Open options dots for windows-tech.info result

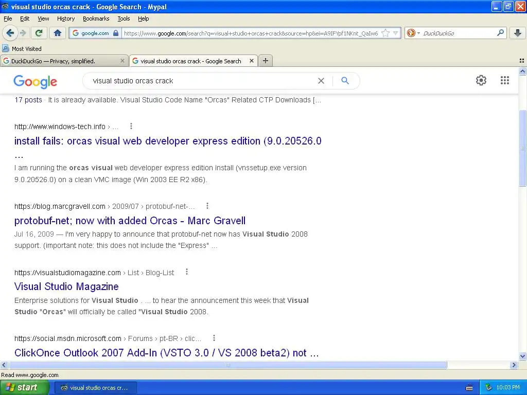tap(131, 127)
